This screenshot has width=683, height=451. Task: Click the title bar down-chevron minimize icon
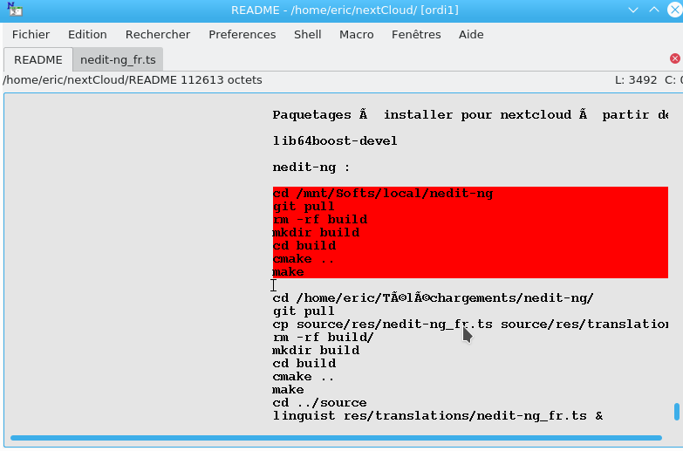[633, 10]
